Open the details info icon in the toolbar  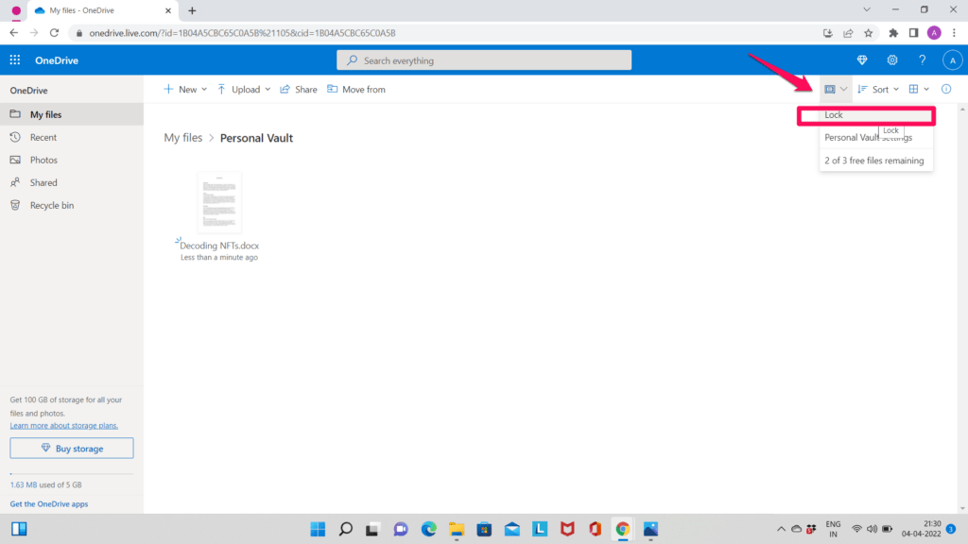click(x=945, y=88)
